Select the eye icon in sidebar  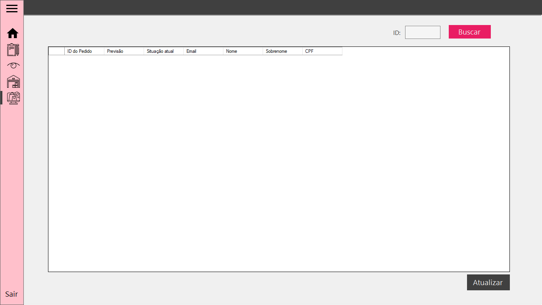13,65
